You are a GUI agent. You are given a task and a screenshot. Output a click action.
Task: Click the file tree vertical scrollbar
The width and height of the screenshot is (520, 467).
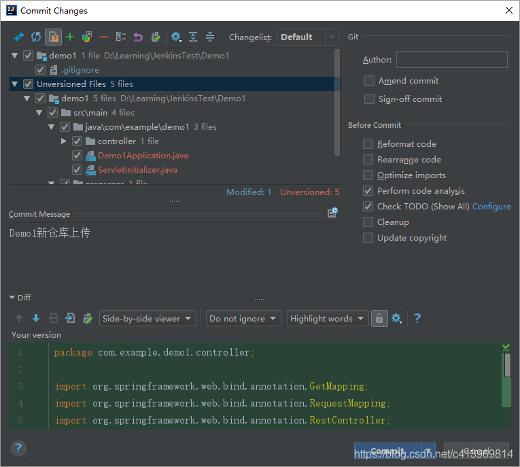[337, 102]
